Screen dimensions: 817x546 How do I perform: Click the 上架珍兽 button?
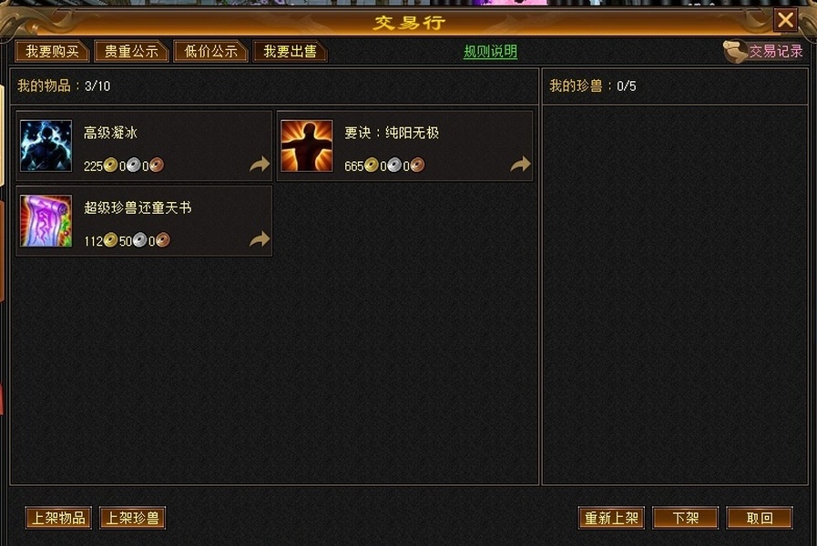[132, 518]
